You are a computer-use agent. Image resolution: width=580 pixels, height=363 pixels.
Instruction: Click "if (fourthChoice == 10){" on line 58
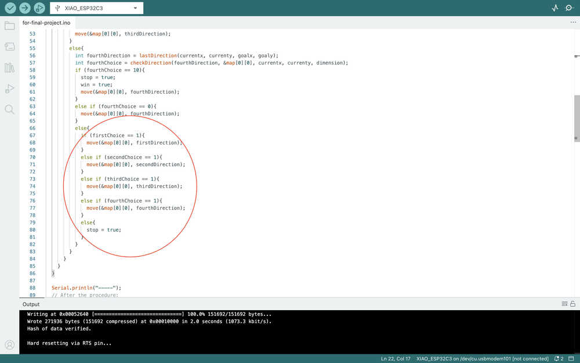coord(110,70)
